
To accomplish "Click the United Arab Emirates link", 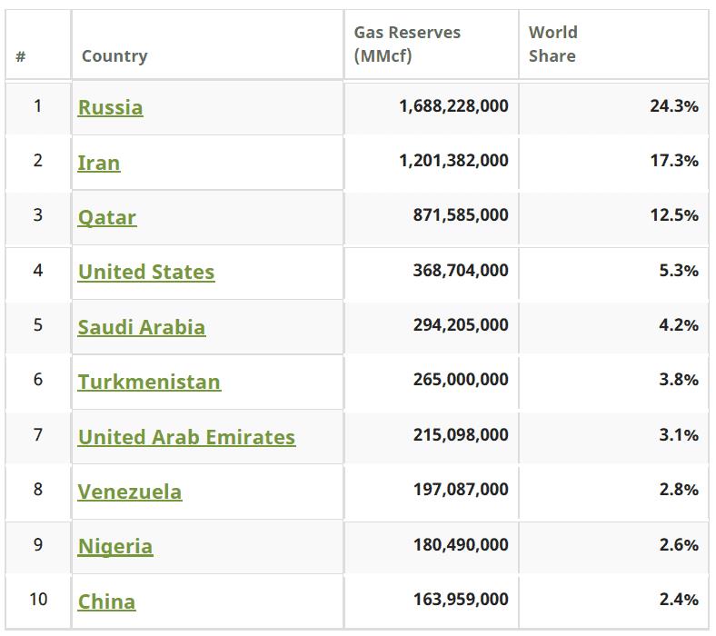I will (186, 437).
